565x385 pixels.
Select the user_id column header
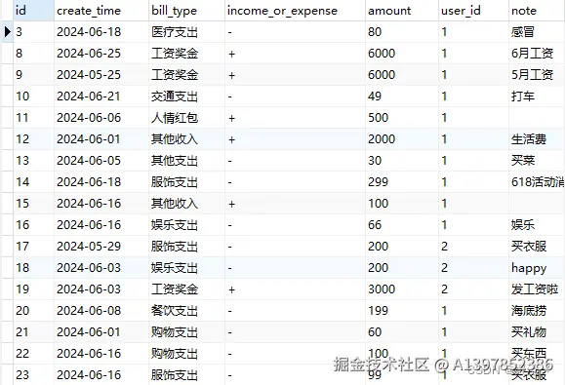click(474, 11)
